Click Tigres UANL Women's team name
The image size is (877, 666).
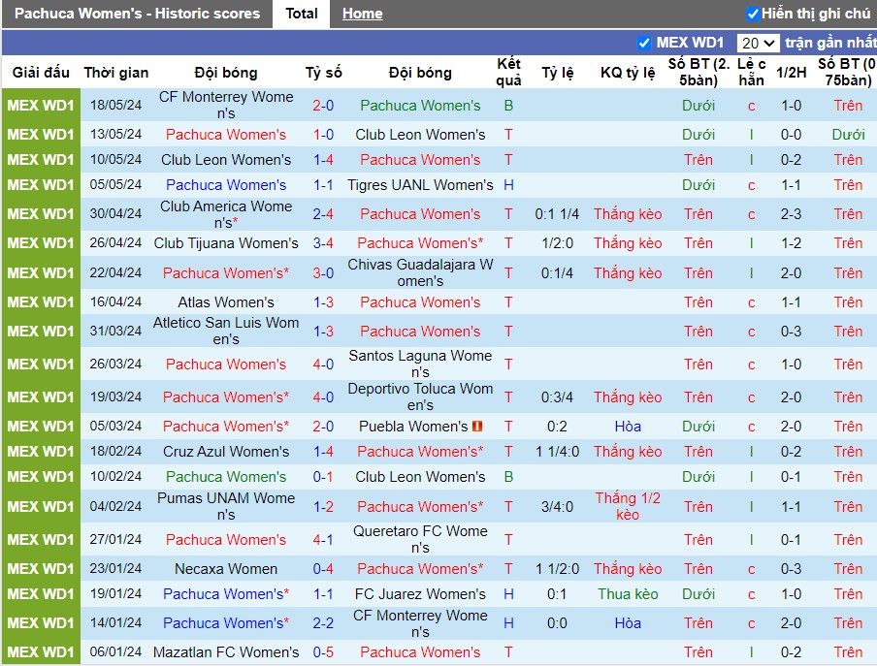click(x=420, y=185)
